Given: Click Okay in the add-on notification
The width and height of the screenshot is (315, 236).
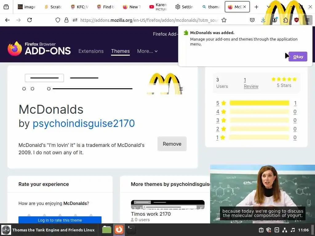Looking at the screenshot, I should [298, 57].
